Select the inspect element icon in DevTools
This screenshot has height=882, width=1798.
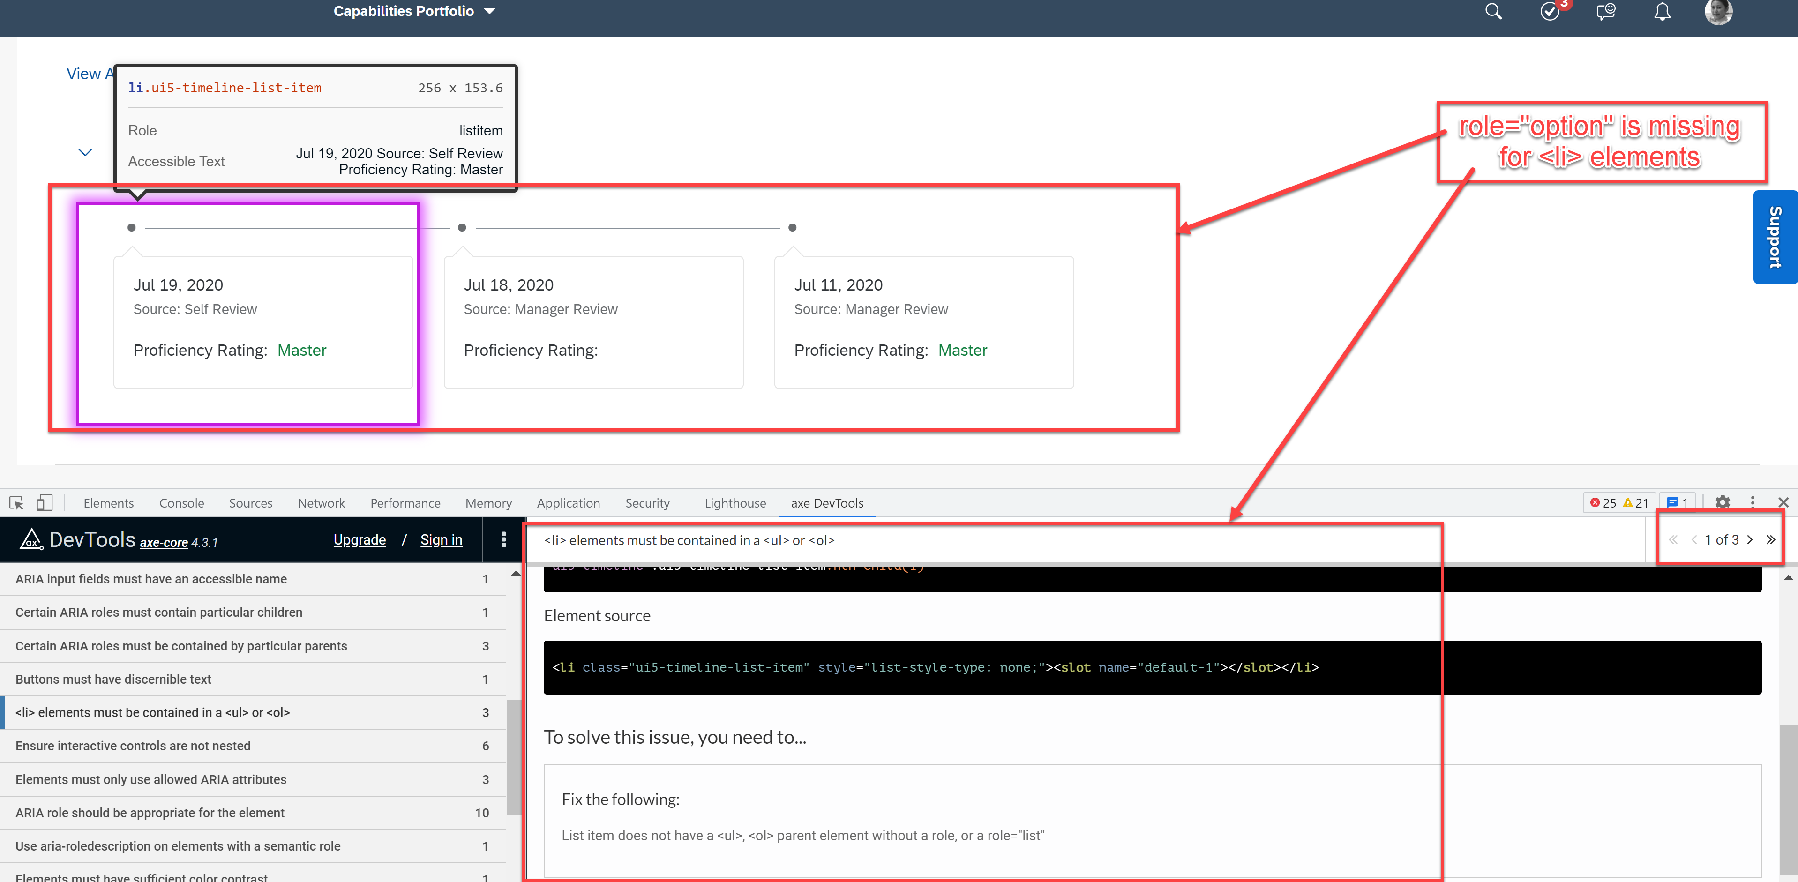15,502
